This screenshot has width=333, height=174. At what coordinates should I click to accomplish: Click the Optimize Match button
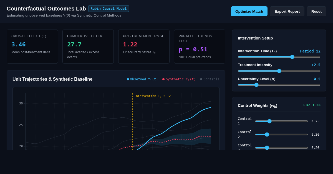pos(249,11)
